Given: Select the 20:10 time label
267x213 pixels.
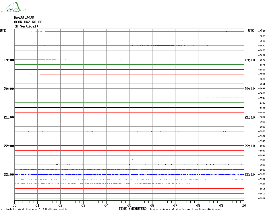Looking at the screenshot, I should point(249,89).
